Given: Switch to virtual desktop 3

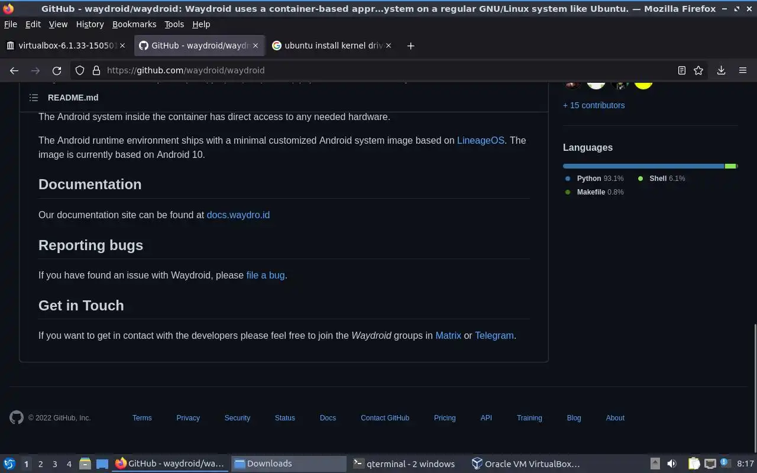Looking at the screenshot, I should tap(55, 464).
